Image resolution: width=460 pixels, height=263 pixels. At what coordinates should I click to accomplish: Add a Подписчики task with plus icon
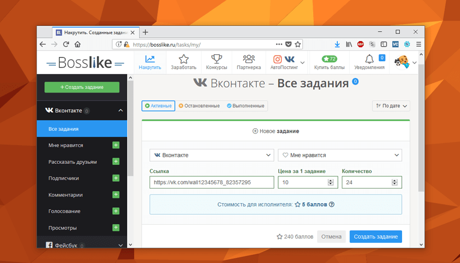pos(116,178)
